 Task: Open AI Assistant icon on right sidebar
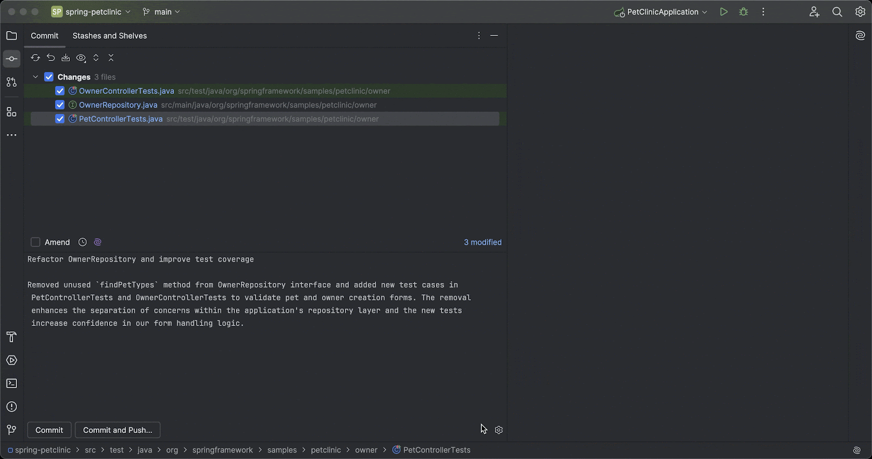[861, 35]
